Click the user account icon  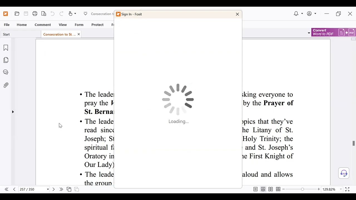click(309, 14)
